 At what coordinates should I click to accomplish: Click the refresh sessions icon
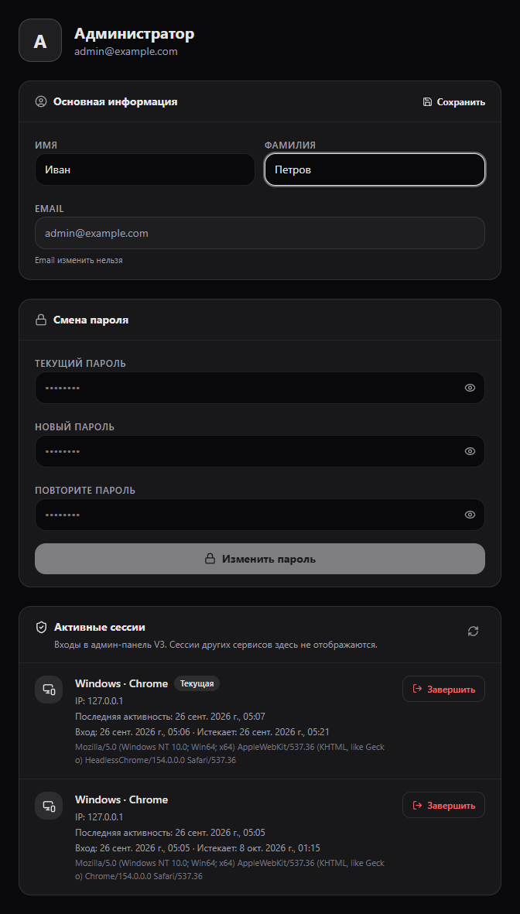474,631
